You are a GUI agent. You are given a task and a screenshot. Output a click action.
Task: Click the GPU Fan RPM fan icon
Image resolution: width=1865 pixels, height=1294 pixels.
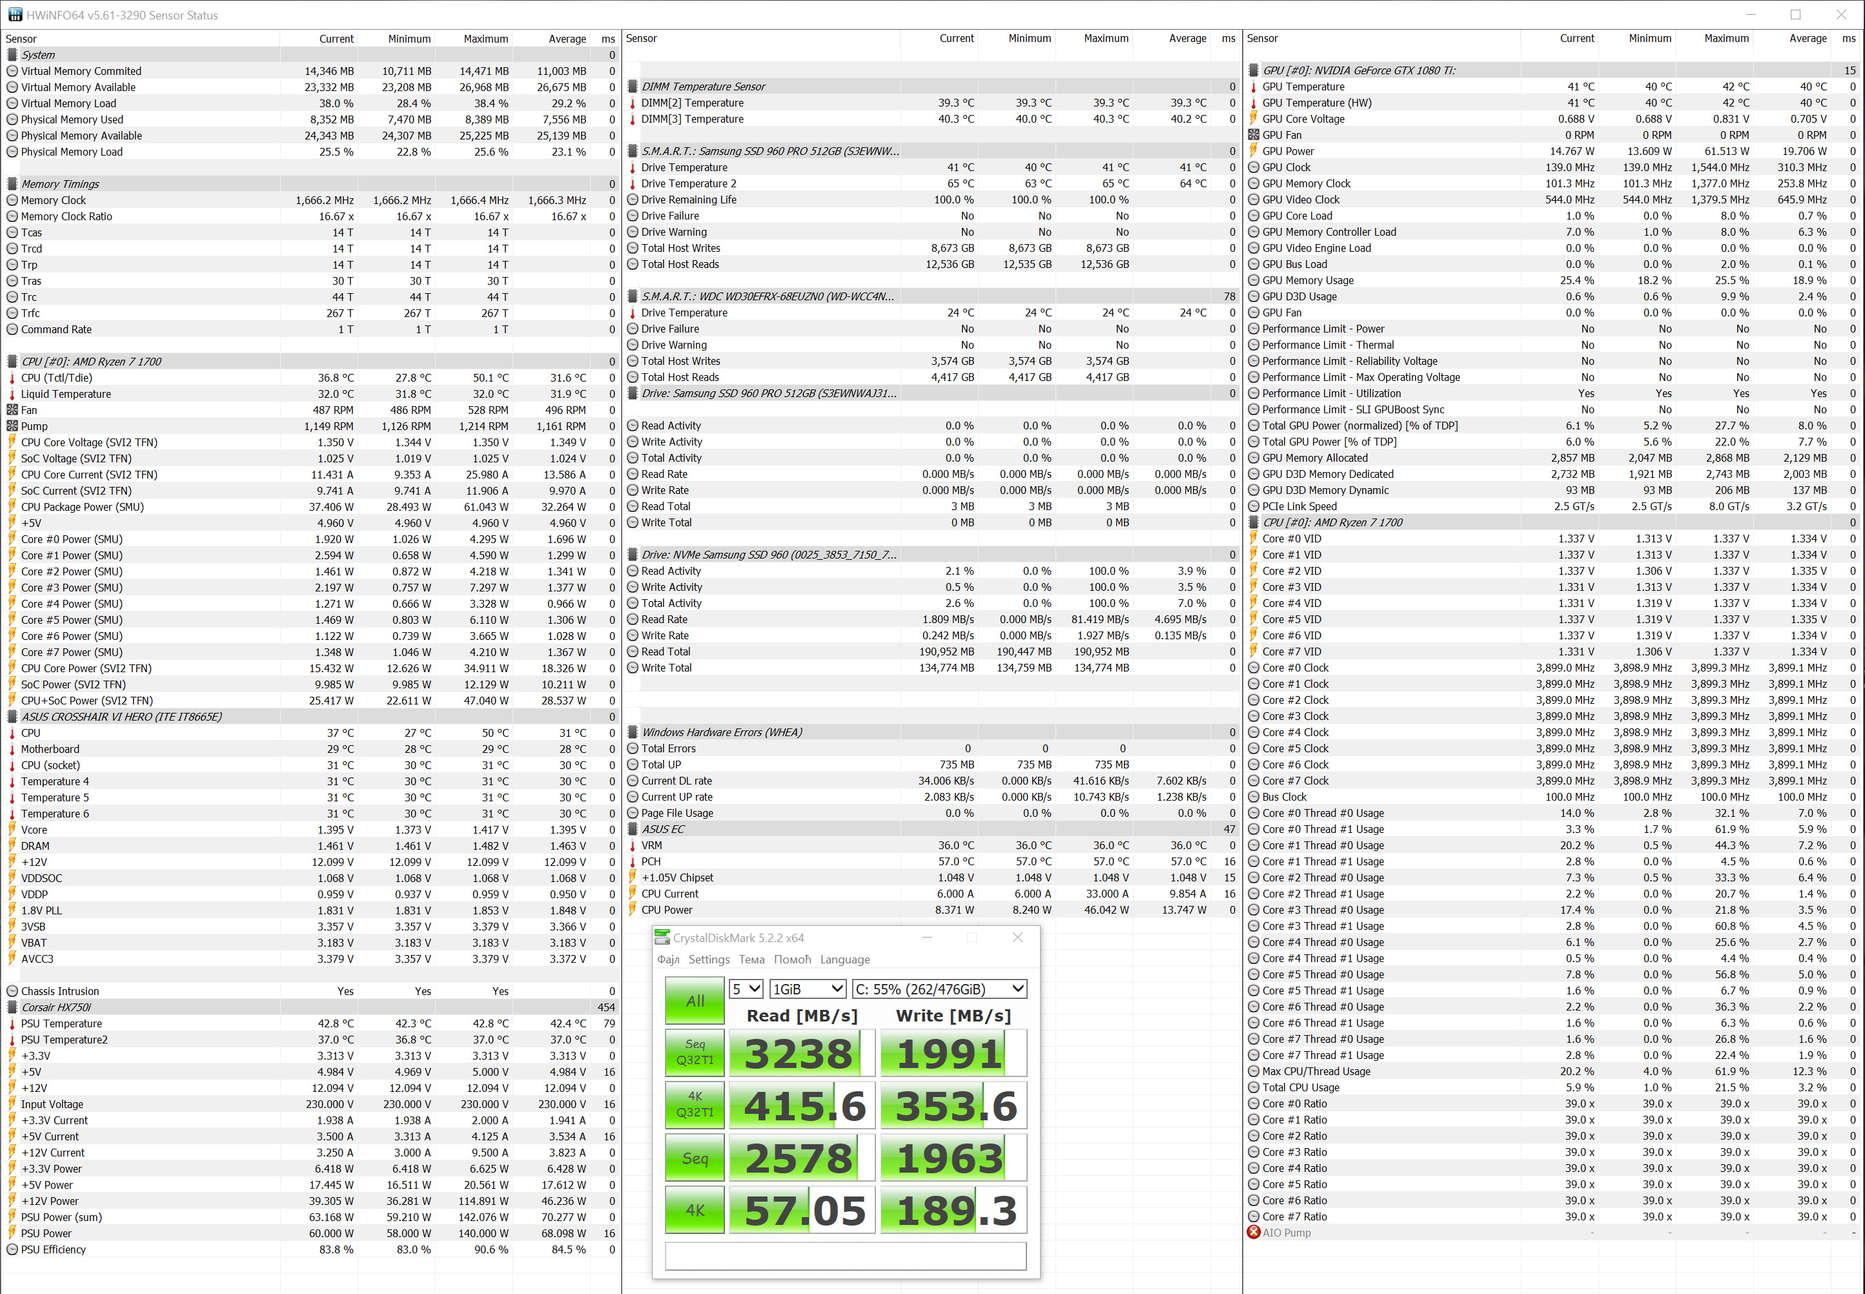(1253, 134)
